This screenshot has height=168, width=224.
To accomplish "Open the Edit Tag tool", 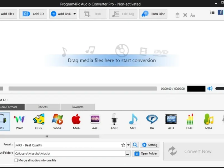I will [123, 14].
